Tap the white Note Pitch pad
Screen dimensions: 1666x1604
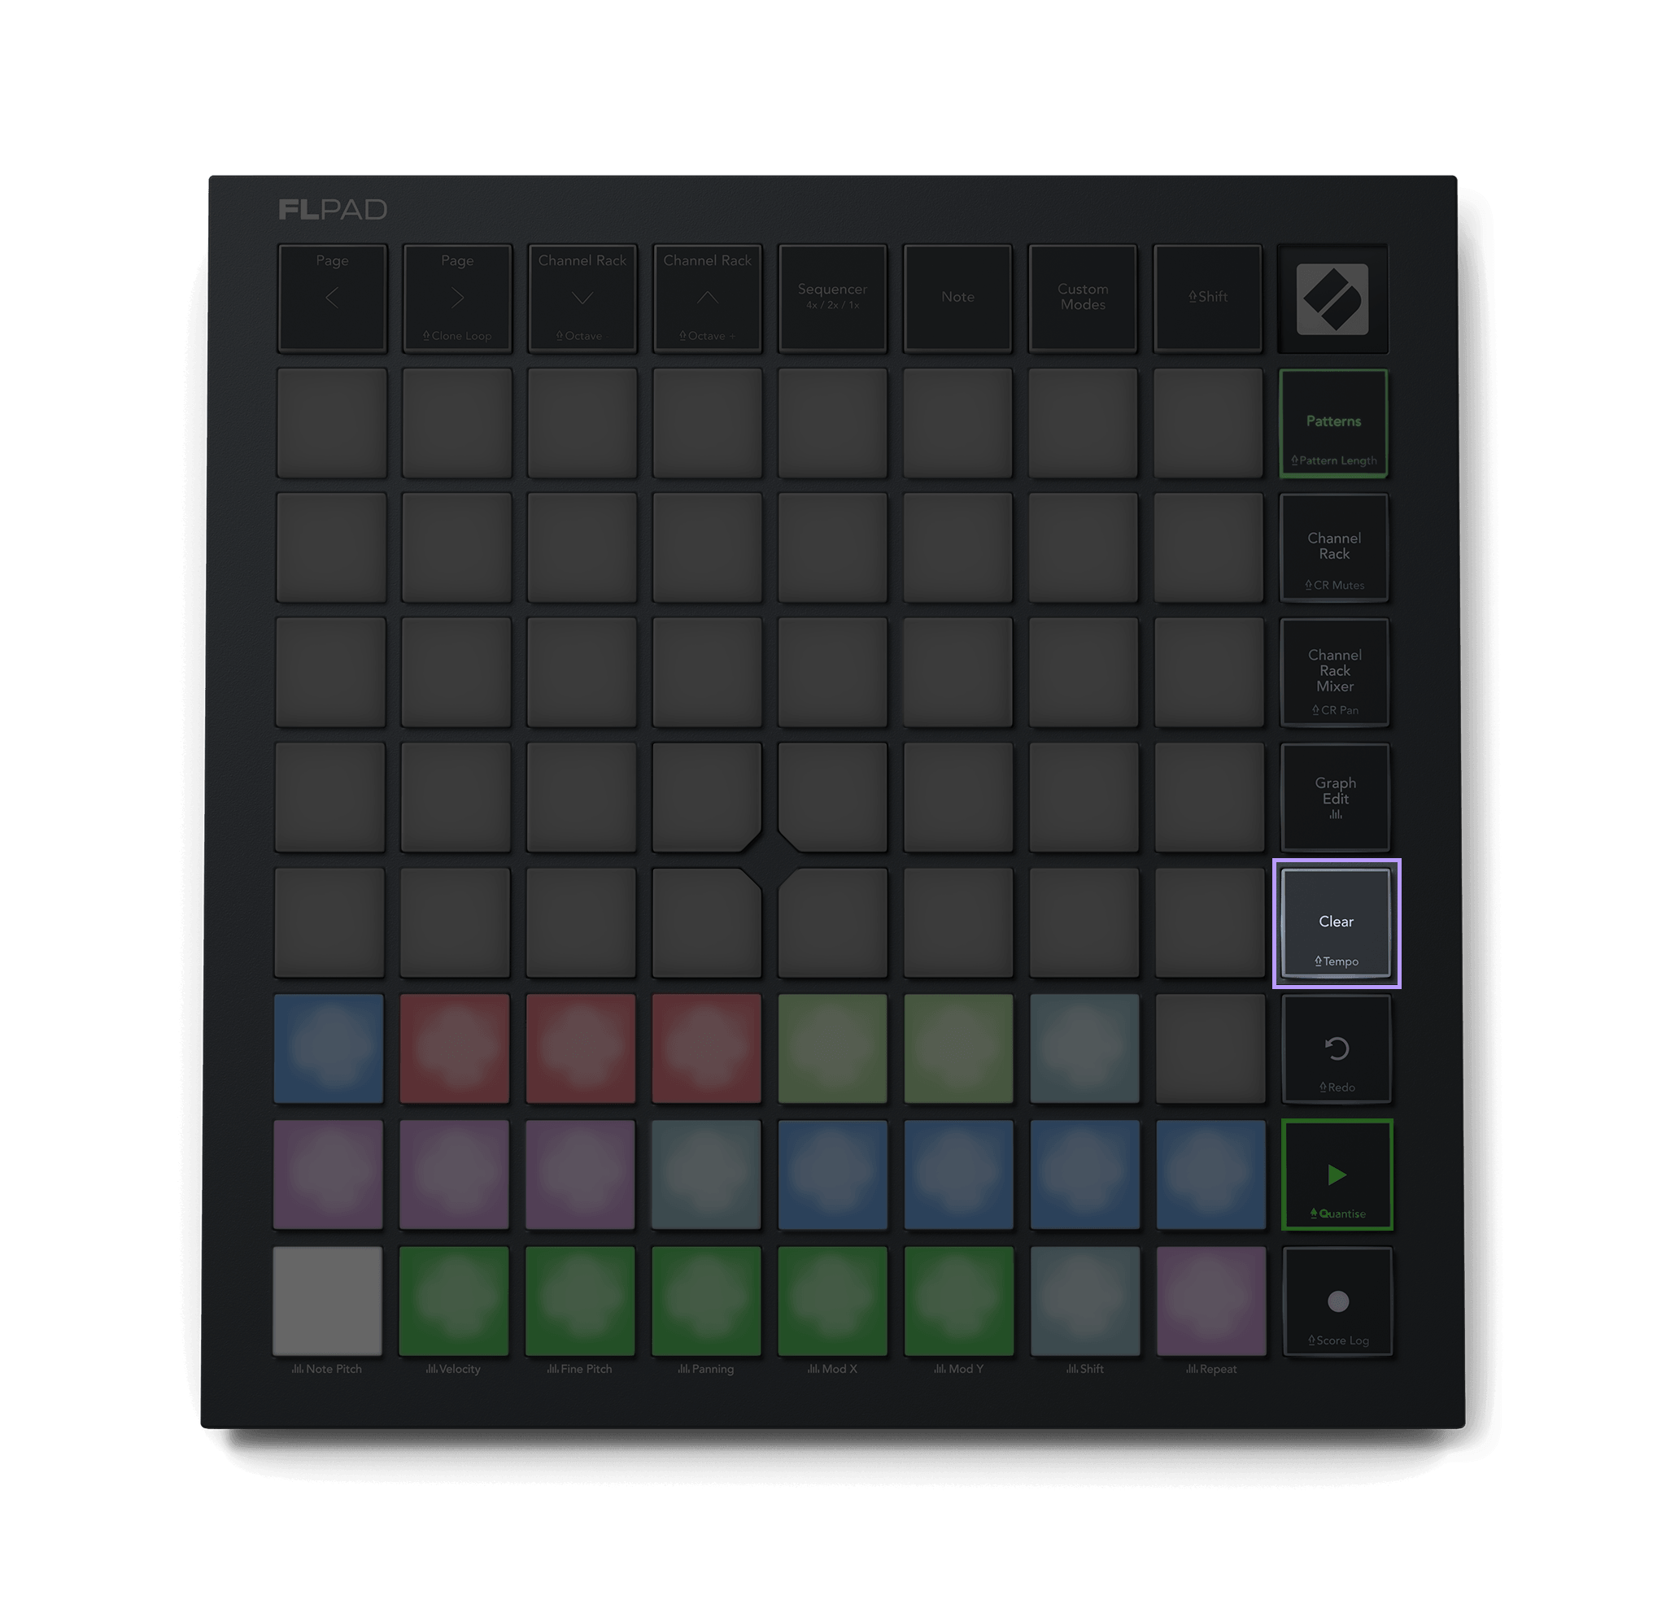(x=327, y=1301)
